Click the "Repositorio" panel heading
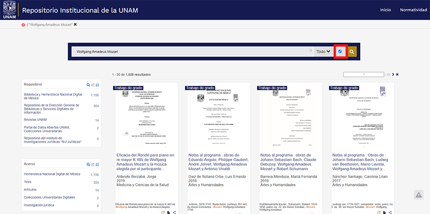This screenshot has width=430, height=214. click(x=33, y=84)
